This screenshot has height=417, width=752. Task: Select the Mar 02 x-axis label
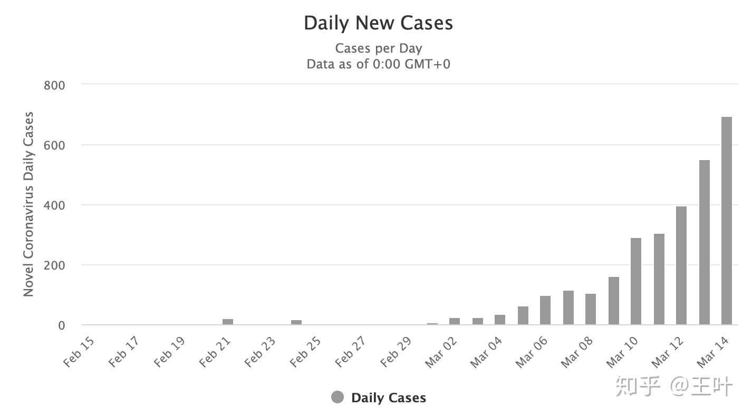pyautogui.click(x=441, y=352)
